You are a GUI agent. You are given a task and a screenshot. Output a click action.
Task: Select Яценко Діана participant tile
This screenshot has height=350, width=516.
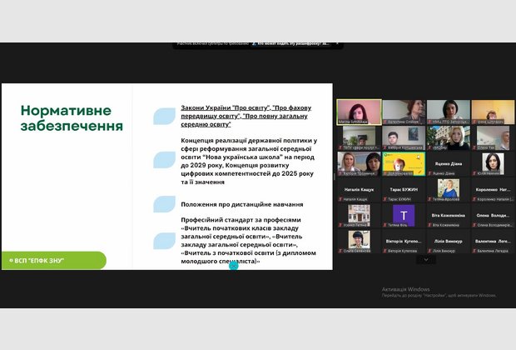click(449, 164)
